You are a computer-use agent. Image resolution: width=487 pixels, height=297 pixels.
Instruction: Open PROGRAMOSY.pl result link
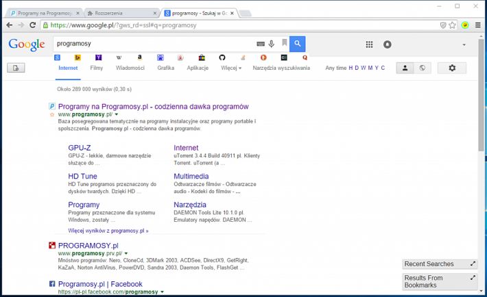tap(88, 246)
